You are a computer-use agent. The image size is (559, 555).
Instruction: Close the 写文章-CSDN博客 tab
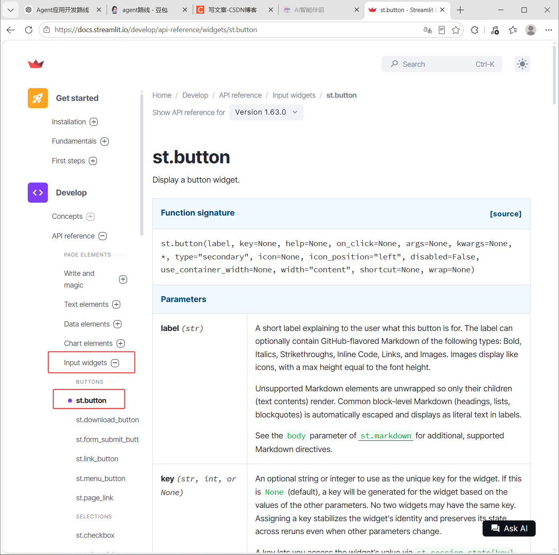271,10
